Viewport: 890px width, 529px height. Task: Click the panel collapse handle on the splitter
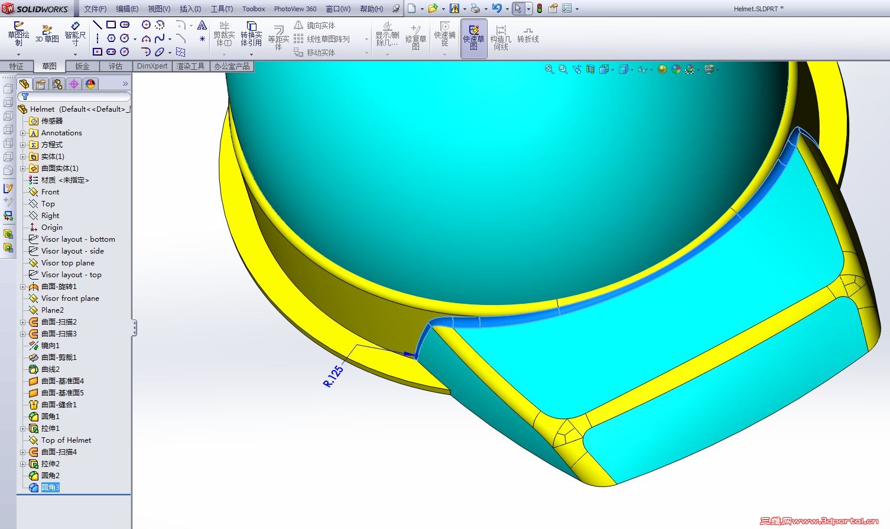pyautogui.click(x=135, y=328)
